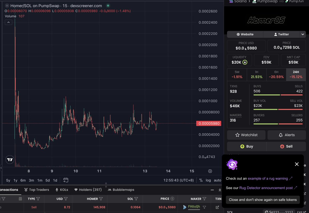Screen dimensions: 309x213
Task: Filter transactions by SOL column funnel
Action: 136,199
